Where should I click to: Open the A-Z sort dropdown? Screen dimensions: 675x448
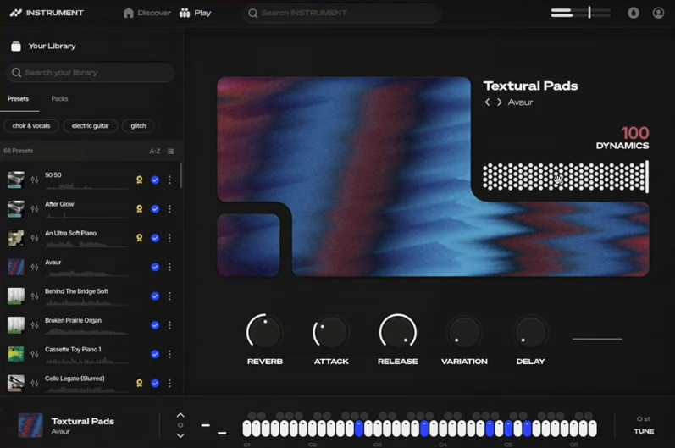[x=155, y=151]
